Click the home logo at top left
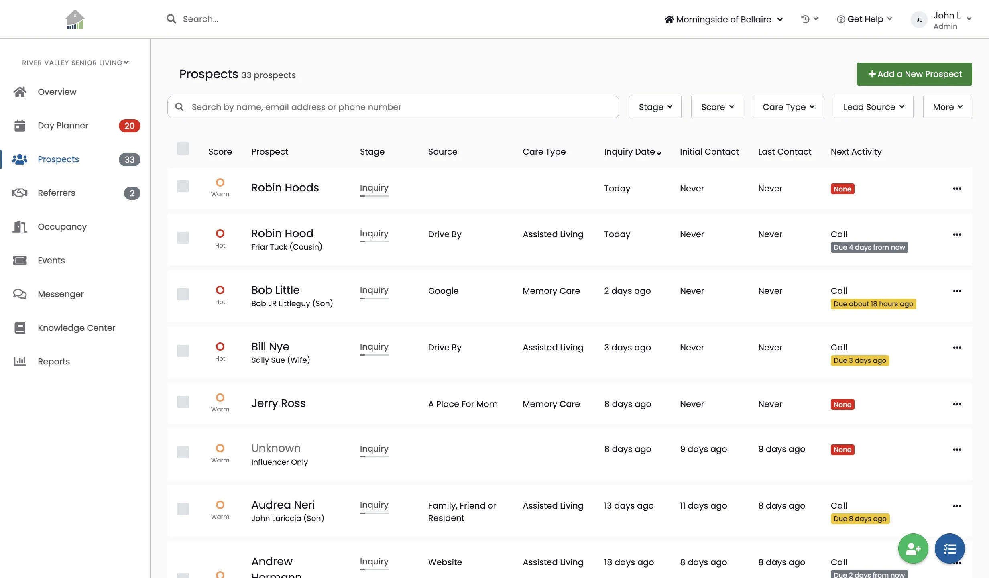Viewport: 989px width, 578px height. (x=75, y=19)
